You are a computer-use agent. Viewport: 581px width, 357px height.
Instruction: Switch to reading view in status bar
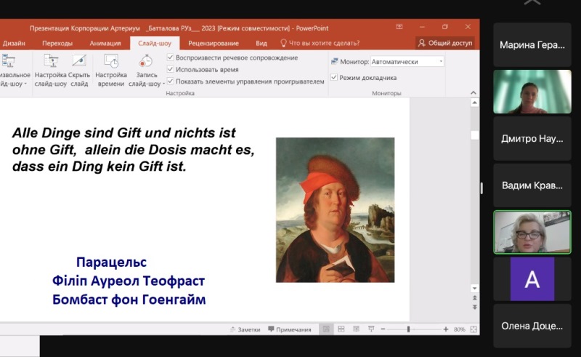pos(355,329)
